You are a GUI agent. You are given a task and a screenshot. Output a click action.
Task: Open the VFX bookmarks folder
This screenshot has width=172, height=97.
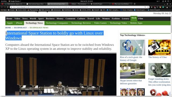coord(103,10)
